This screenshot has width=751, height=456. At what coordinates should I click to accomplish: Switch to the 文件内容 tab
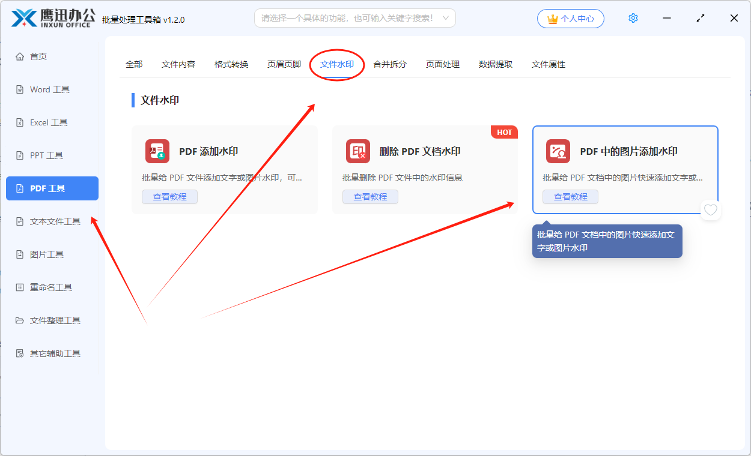point(178,64)
